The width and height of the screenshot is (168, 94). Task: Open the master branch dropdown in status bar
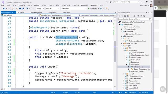(x=144, y=93)
